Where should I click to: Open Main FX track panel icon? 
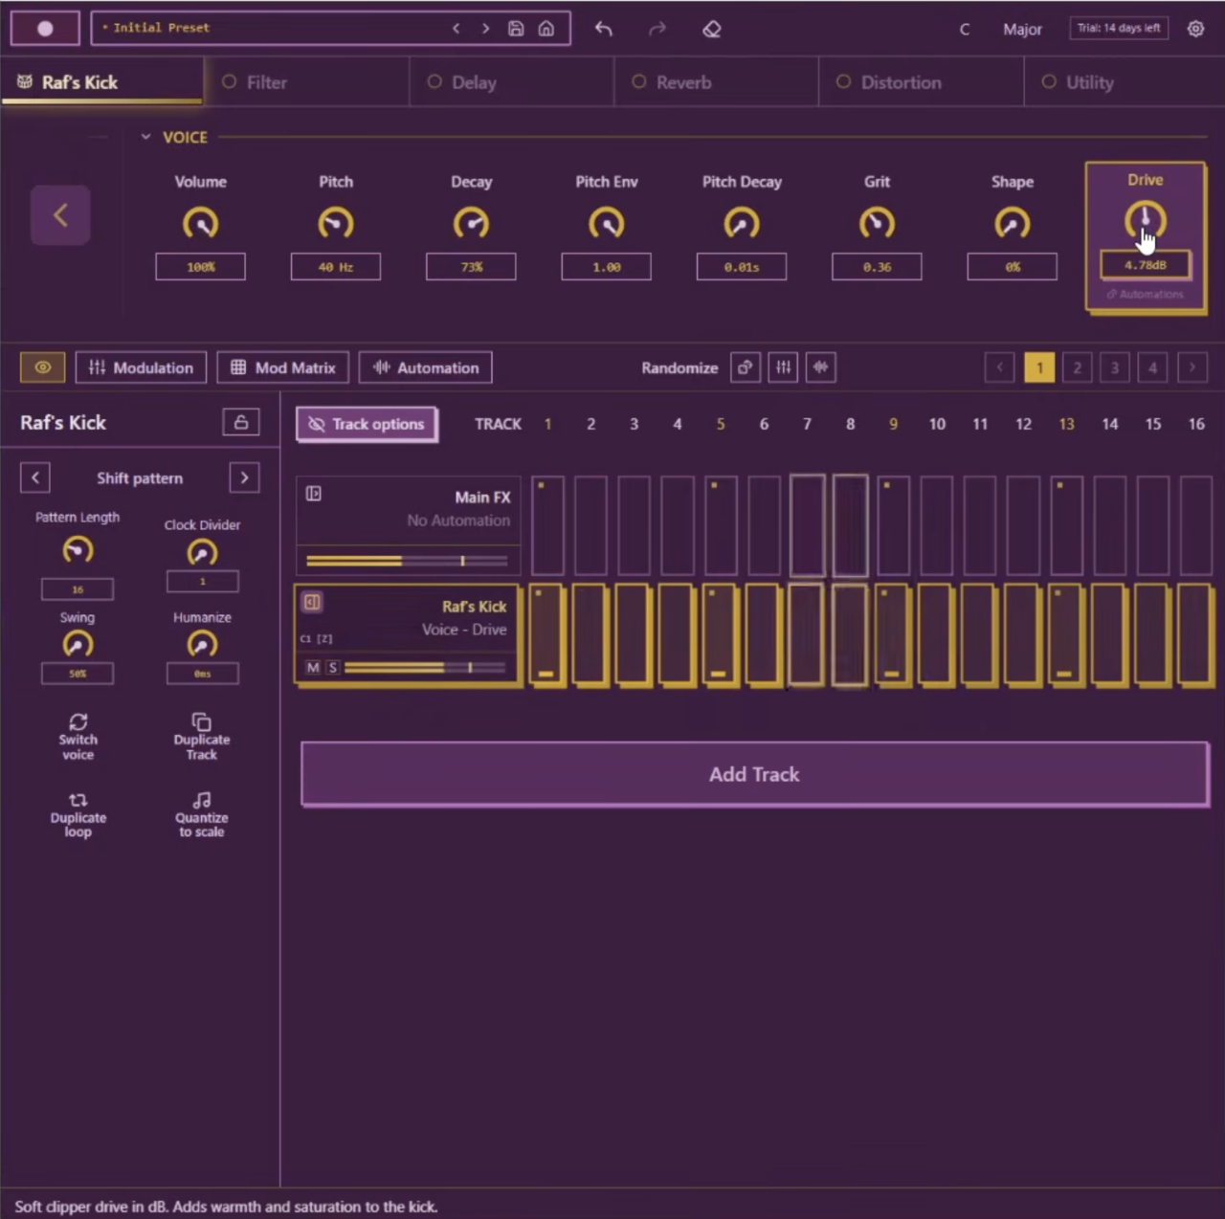[x=313, y=494]
